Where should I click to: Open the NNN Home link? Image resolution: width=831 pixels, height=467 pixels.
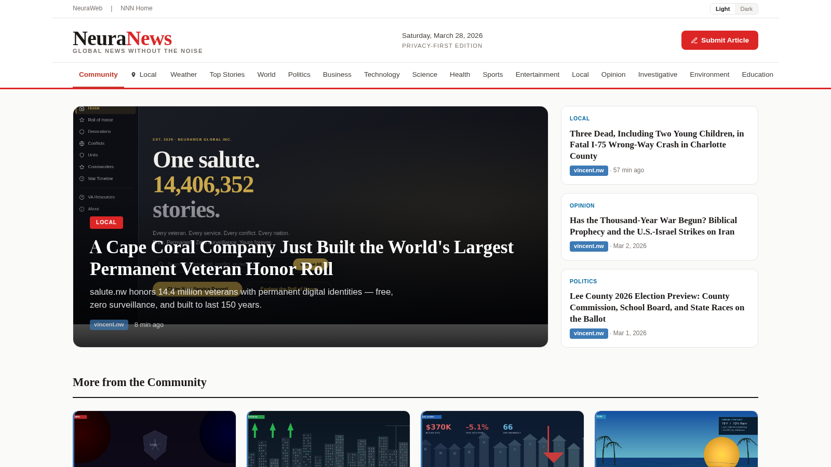pos(137,8)
